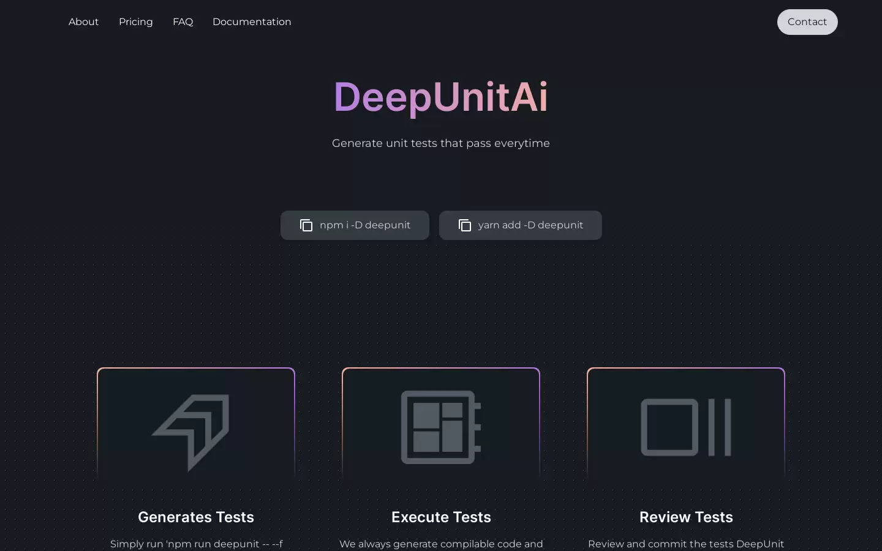Click the arrow icon on Generates Tests card
This screenshot has width=882, height=551.
click(x=192, y=432)
